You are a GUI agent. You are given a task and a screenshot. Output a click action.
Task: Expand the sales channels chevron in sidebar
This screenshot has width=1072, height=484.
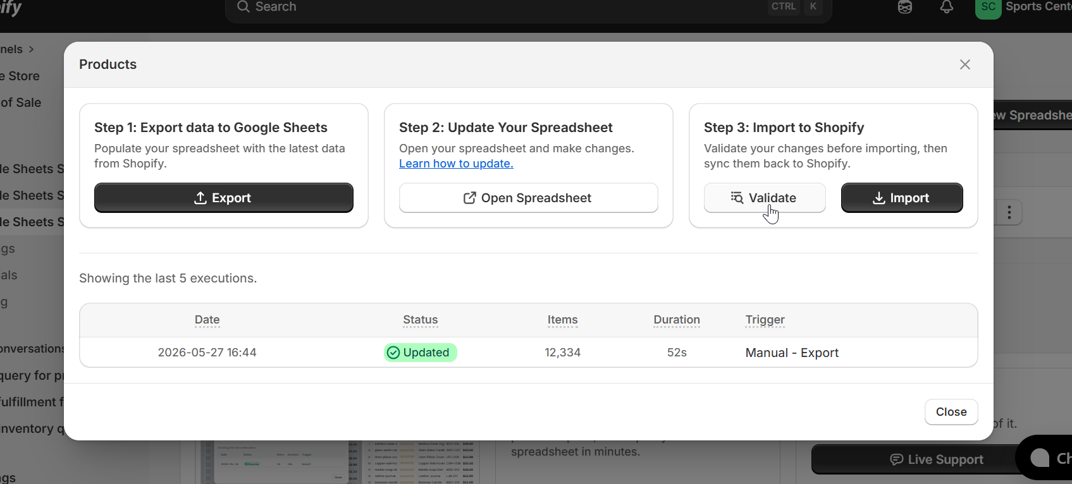pos(31,49)
